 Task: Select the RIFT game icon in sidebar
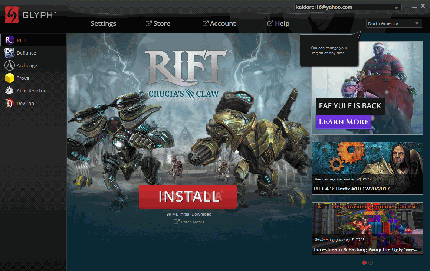pyautogui.click(x=9, y=40)
